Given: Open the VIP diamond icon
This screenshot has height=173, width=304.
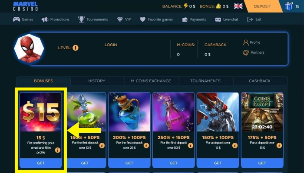Looking at the screenshot, I should coord(120,19).
